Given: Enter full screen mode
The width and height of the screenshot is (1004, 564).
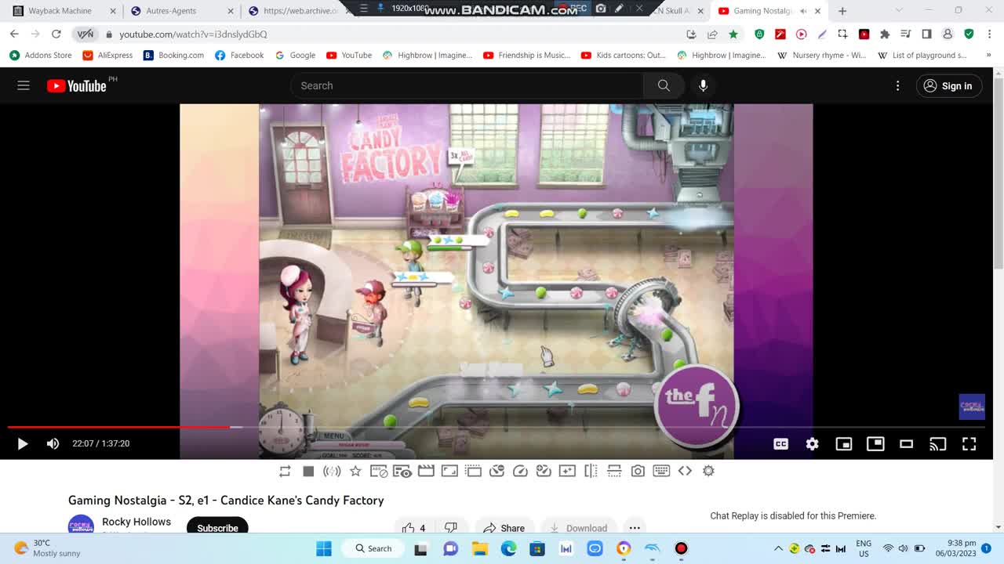Looking at the screenshot, I should [x=969, y=443].
